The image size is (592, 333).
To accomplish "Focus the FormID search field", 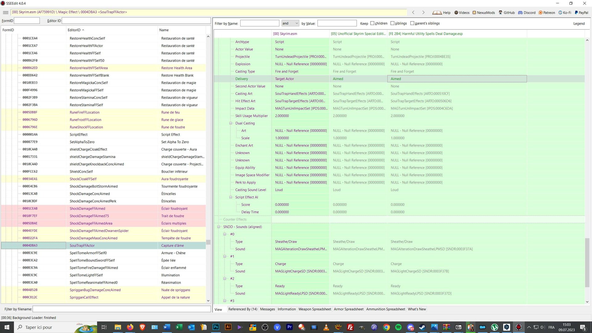I will point(27,21).
